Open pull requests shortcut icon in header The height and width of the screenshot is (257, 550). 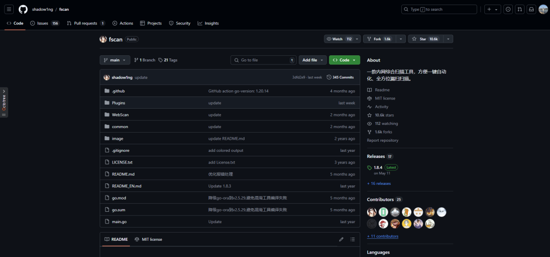[520, 10]
